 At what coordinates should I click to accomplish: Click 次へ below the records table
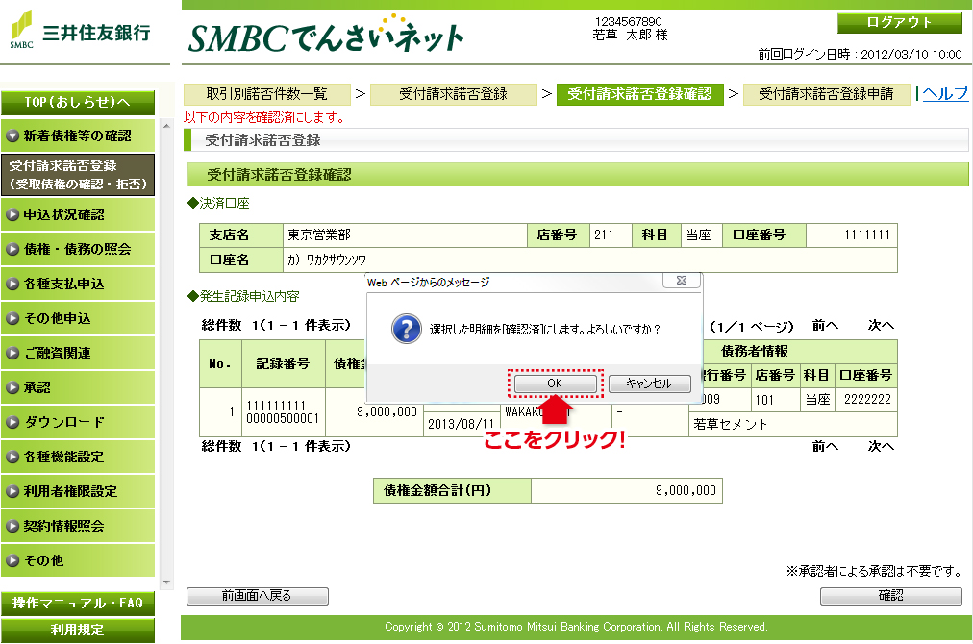[881, 447]
